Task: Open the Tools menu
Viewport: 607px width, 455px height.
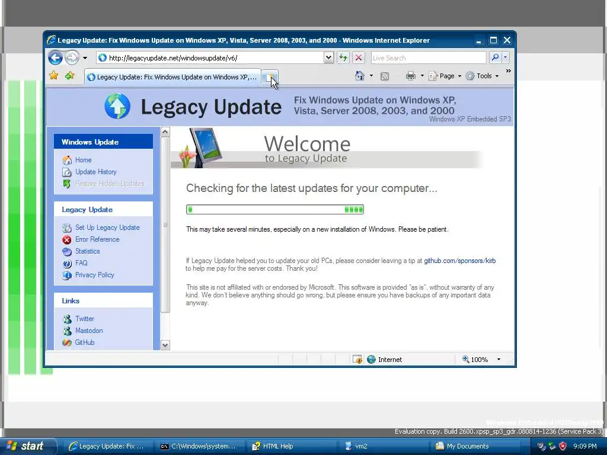Action: (x=482, y=76)
